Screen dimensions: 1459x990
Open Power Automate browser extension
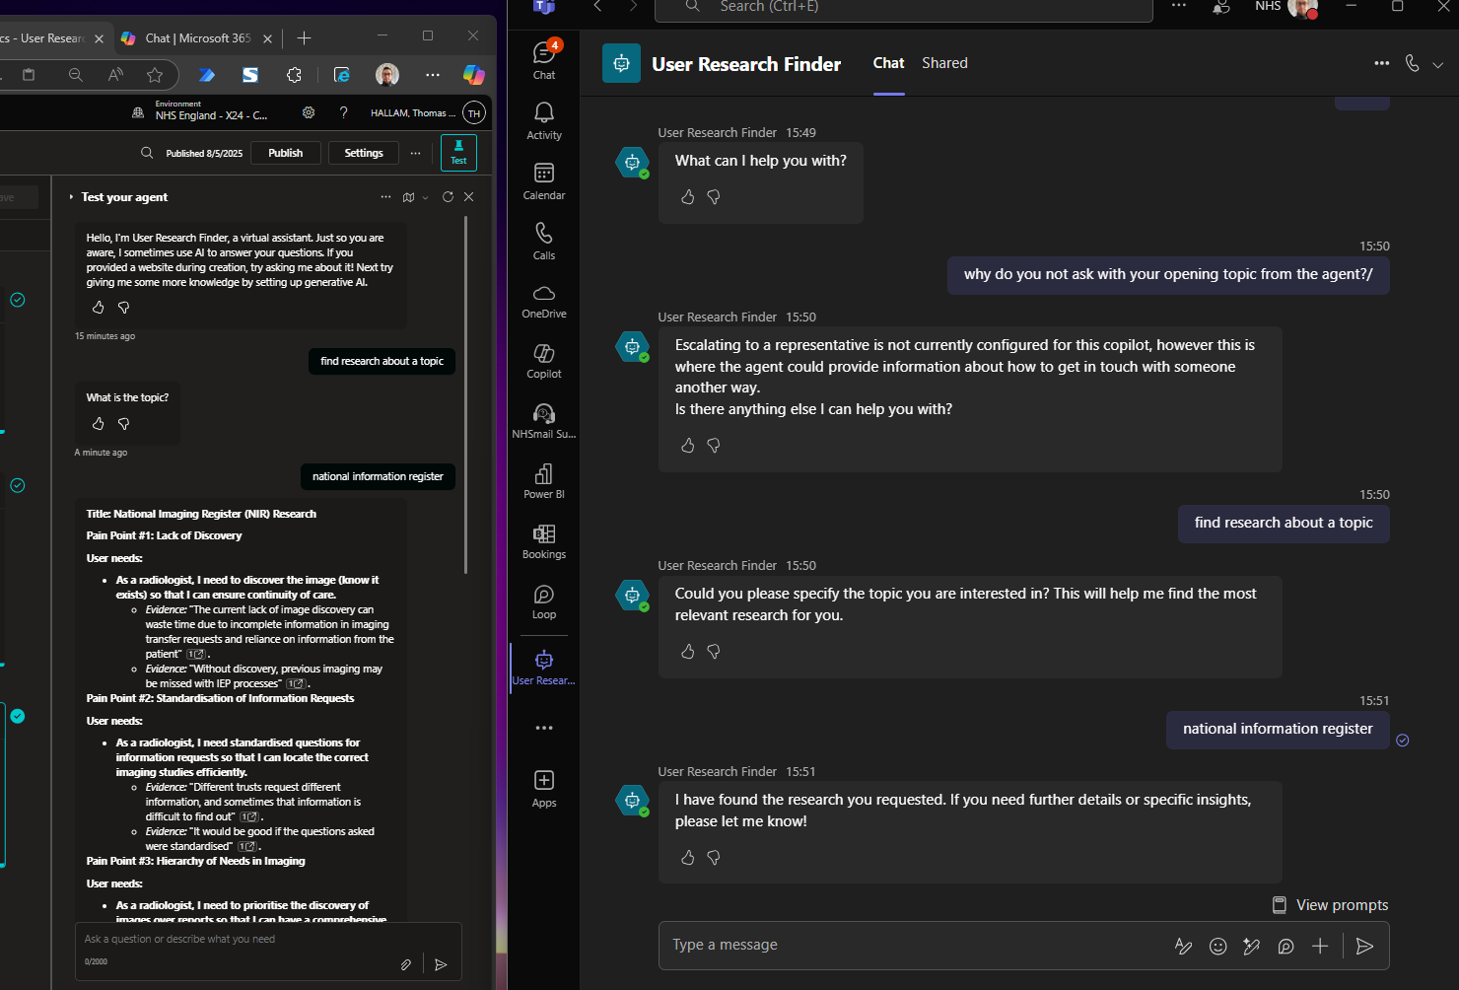click(x=207, y=75)
